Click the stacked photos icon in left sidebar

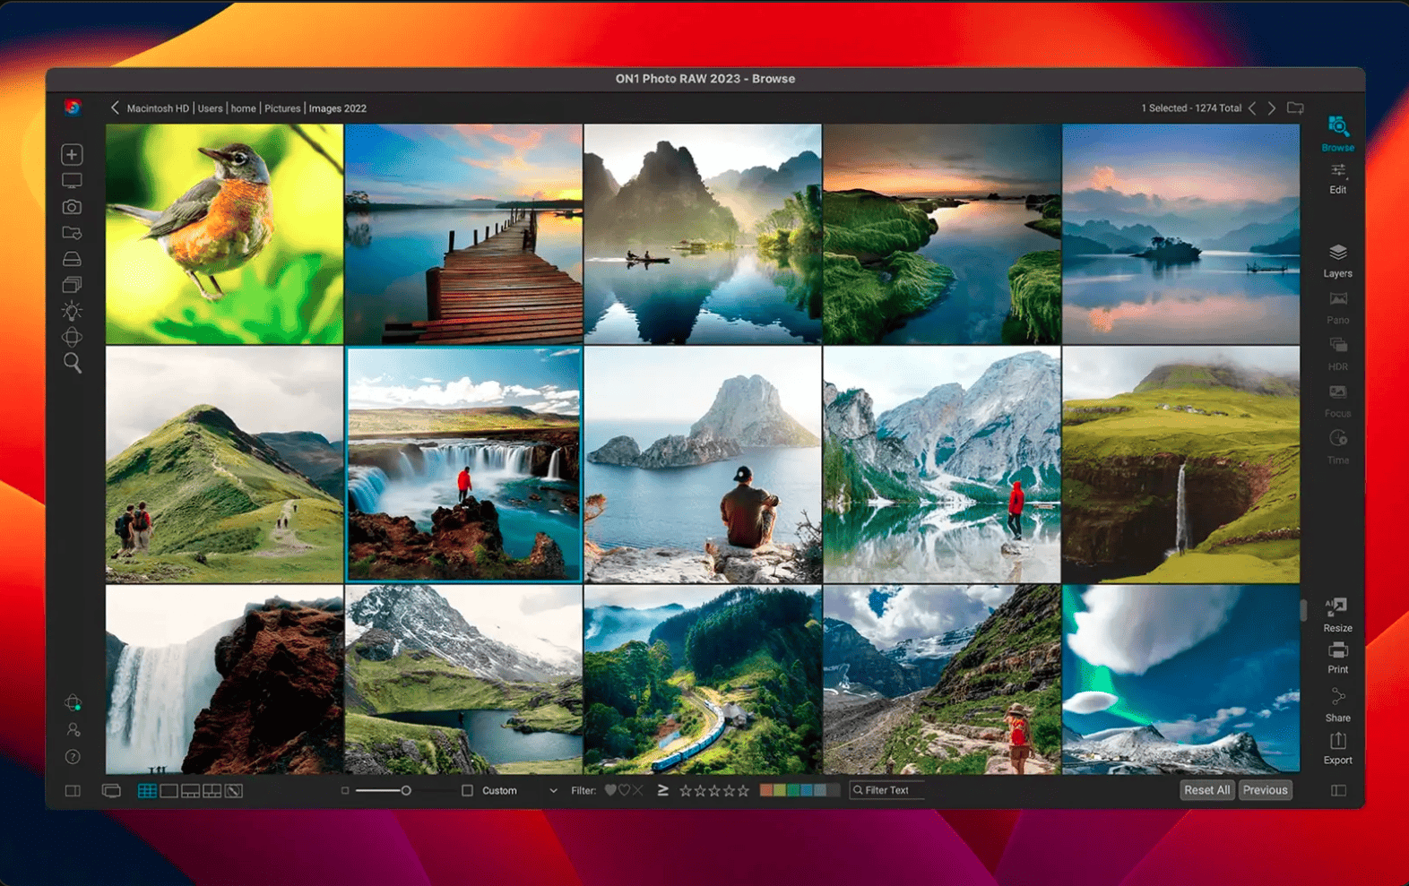[73, 285]
